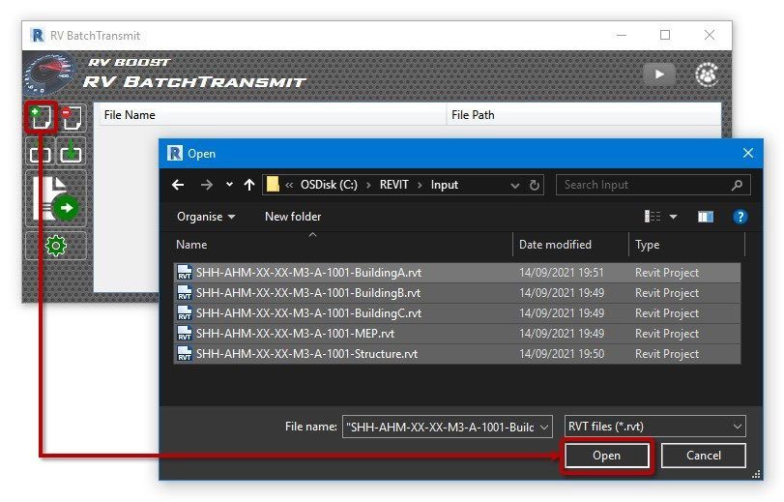Click the RV BatchTransmit title bar app icon
This screenshot has height=502, width=784.
click(38, 36)
